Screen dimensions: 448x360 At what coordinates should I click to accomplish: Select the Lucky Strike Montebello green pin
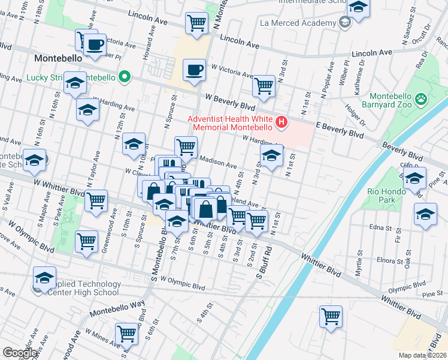pos(125,77)
